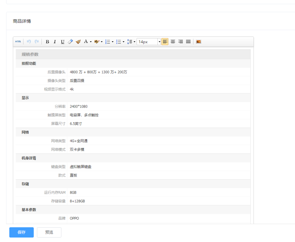
Task: Click the 触摸屏类型 label
Action: [57, 115]
